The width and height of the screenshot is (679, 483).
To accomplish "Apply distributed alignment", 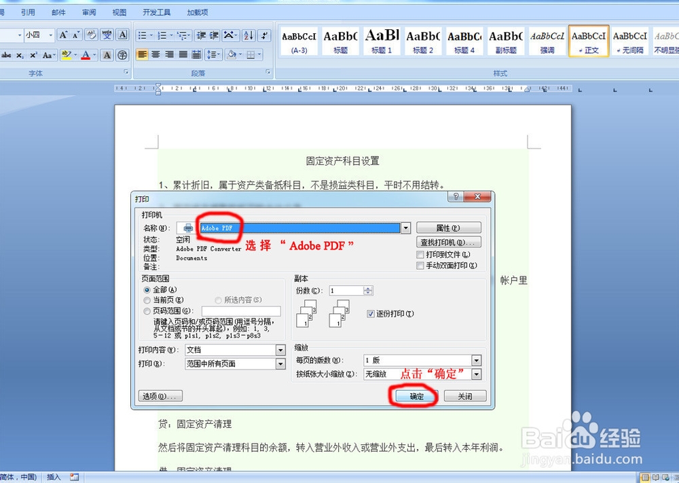I will (x=197, y=54).
